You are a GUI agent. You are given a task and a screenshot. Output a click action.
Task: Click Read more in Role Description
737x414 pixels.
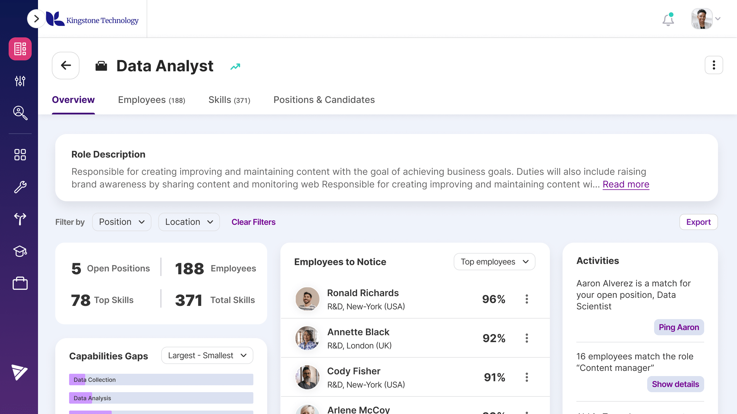626,184
